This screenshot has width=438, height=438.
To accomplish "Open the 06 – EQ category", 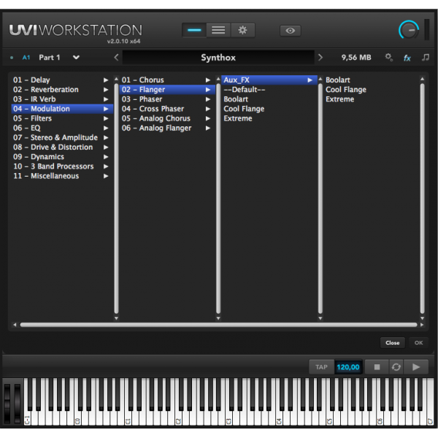I will (x=61, y=128).
